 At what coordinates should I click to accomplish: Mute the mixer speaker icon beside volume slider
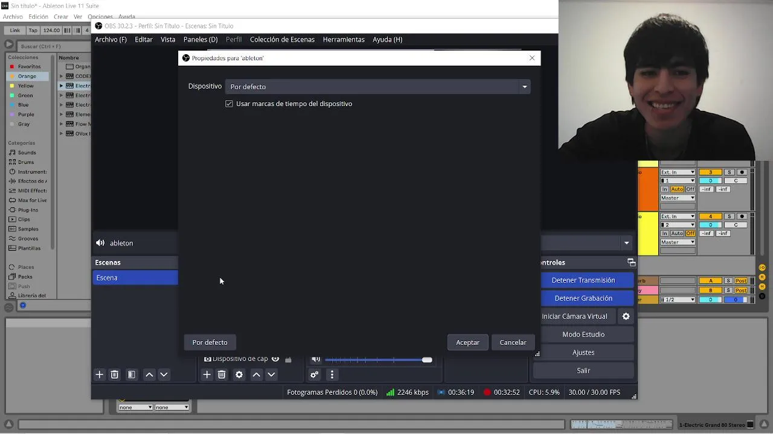tap(315, 359)
